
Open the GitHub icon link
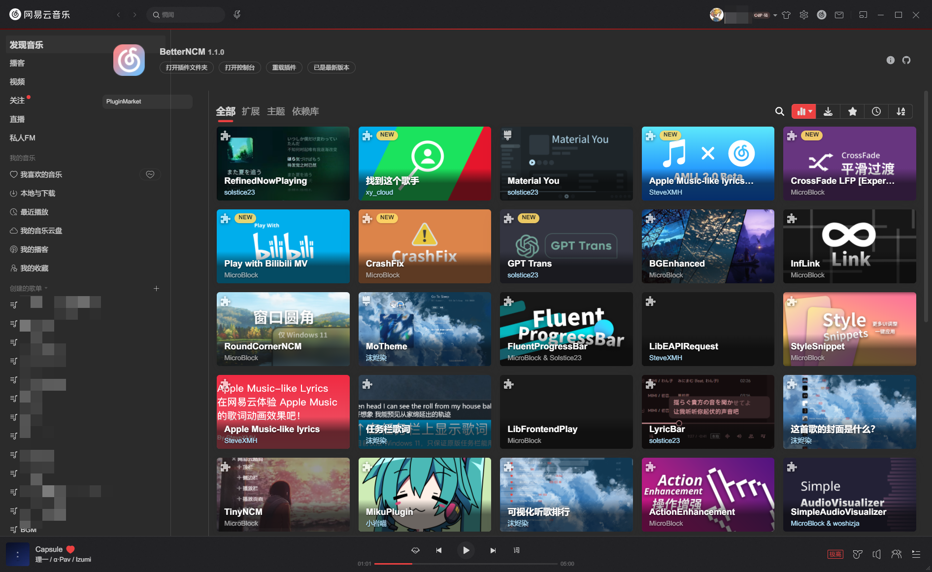tap(906, 60)
